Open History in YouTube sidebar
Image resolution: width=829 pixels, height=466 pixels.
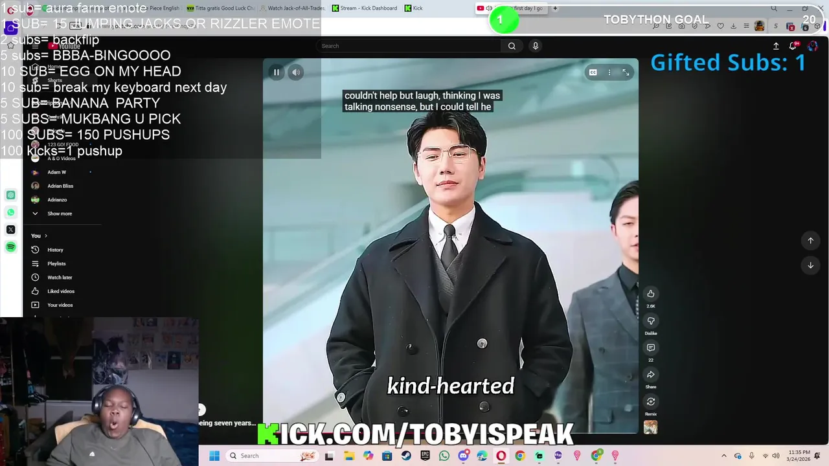click(55, 250)
